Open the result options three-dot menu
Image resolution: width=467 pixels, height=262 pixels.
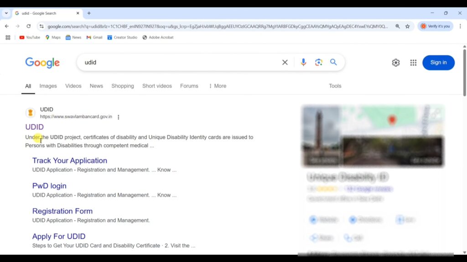119,117
